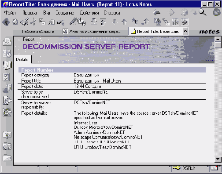Click the Refresh navigation icon

(194, 12)
